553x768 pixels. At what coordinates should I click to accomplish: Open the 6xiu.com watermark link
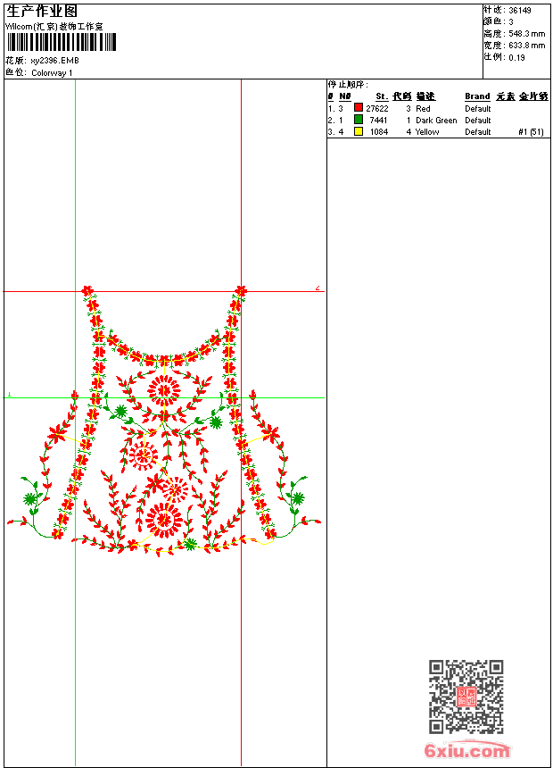coord(466,751)
